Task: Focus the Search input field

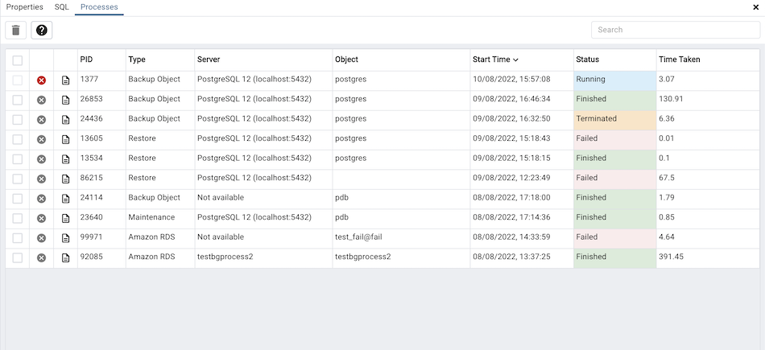Action: point(675,30)
